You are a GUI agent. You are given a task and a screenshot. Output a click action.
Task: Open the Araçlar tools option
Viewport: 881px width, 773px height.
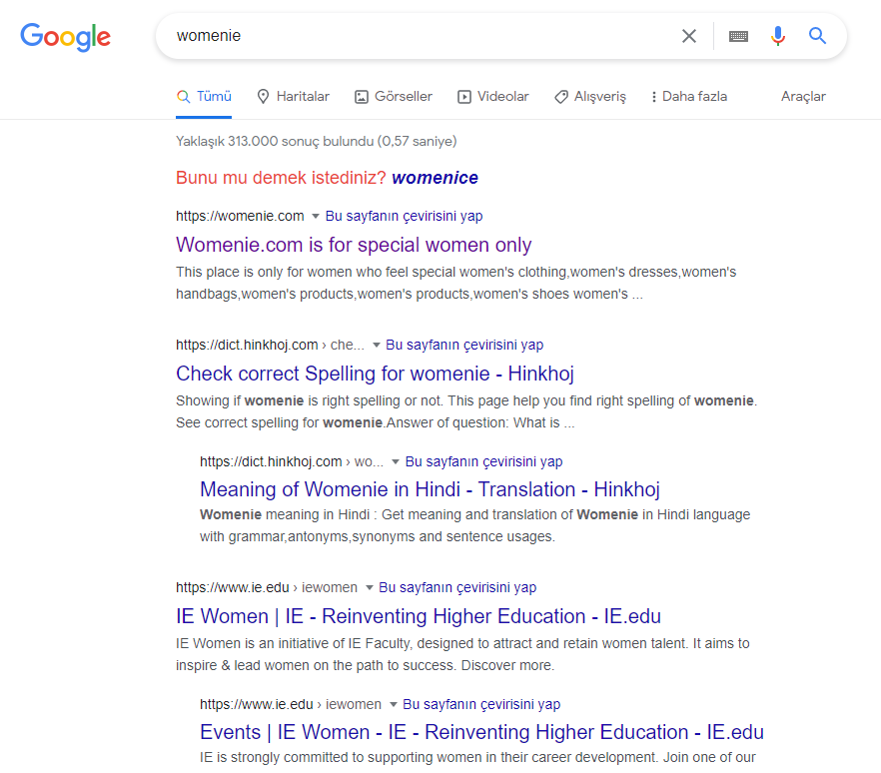point(803,97)
